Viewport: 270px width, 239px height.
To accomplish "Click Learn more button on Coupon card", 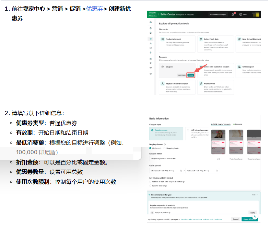I will point(181,75).
